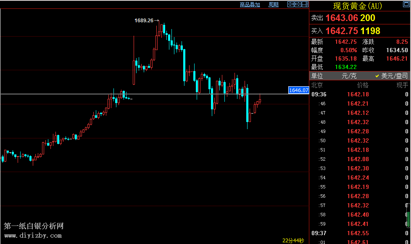
Task: Click the 卖出 price 1643.06
Action: [342, 18]
